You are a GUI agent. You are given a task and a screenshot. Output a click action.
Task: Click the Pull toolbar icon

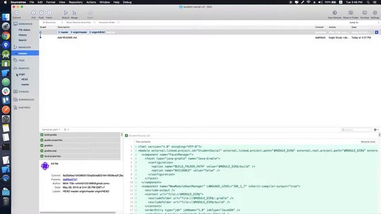tap(33, 12)
